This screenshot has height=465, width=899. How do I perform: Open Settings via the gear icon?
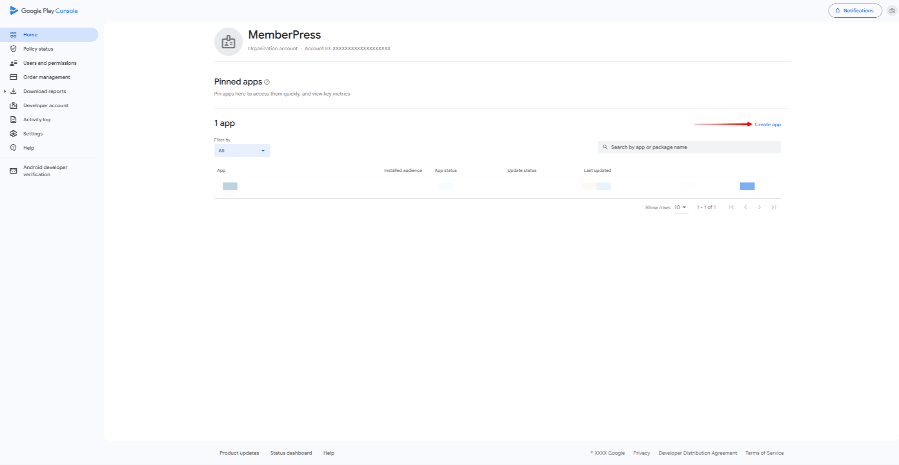[x=13, y=133]
